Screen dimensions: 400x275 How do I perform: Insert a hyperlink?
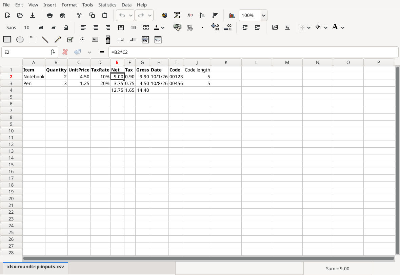(164, 15)
